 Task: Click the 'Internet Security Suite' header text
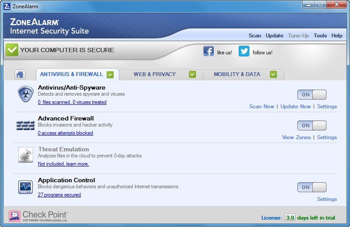(x=49, y=31)
